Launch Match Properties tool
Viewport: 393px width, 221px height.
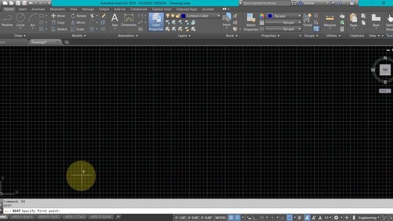251,22
